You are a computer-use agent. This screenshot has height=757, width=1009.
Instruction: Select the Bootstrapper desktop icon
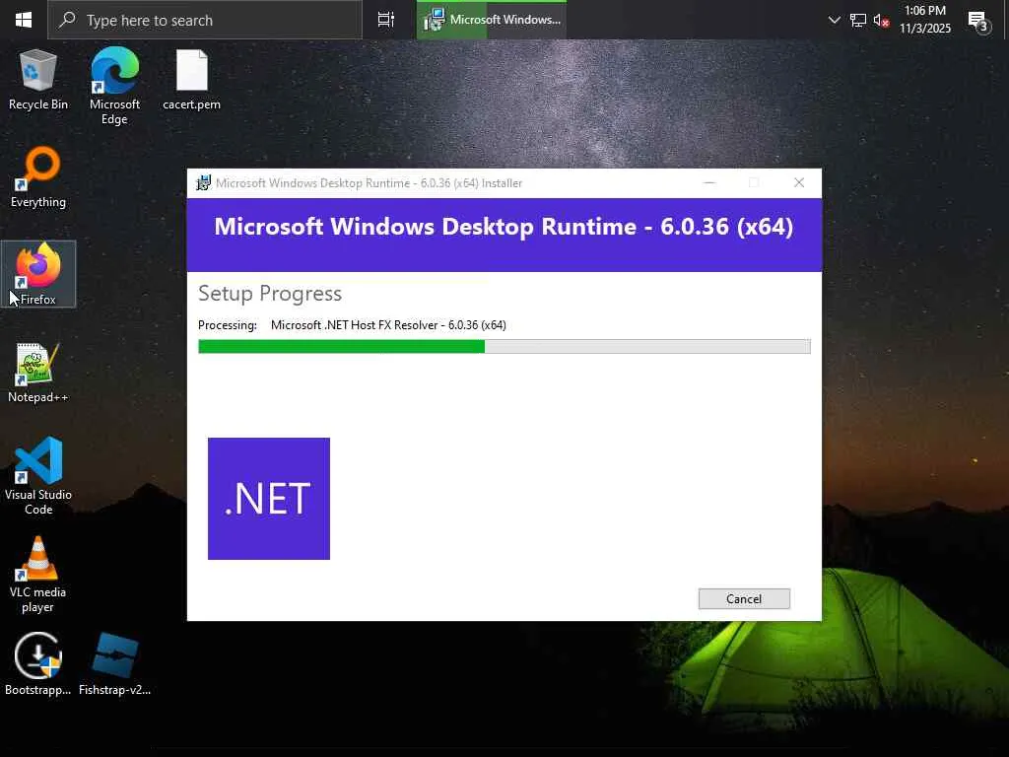(38, 663)
